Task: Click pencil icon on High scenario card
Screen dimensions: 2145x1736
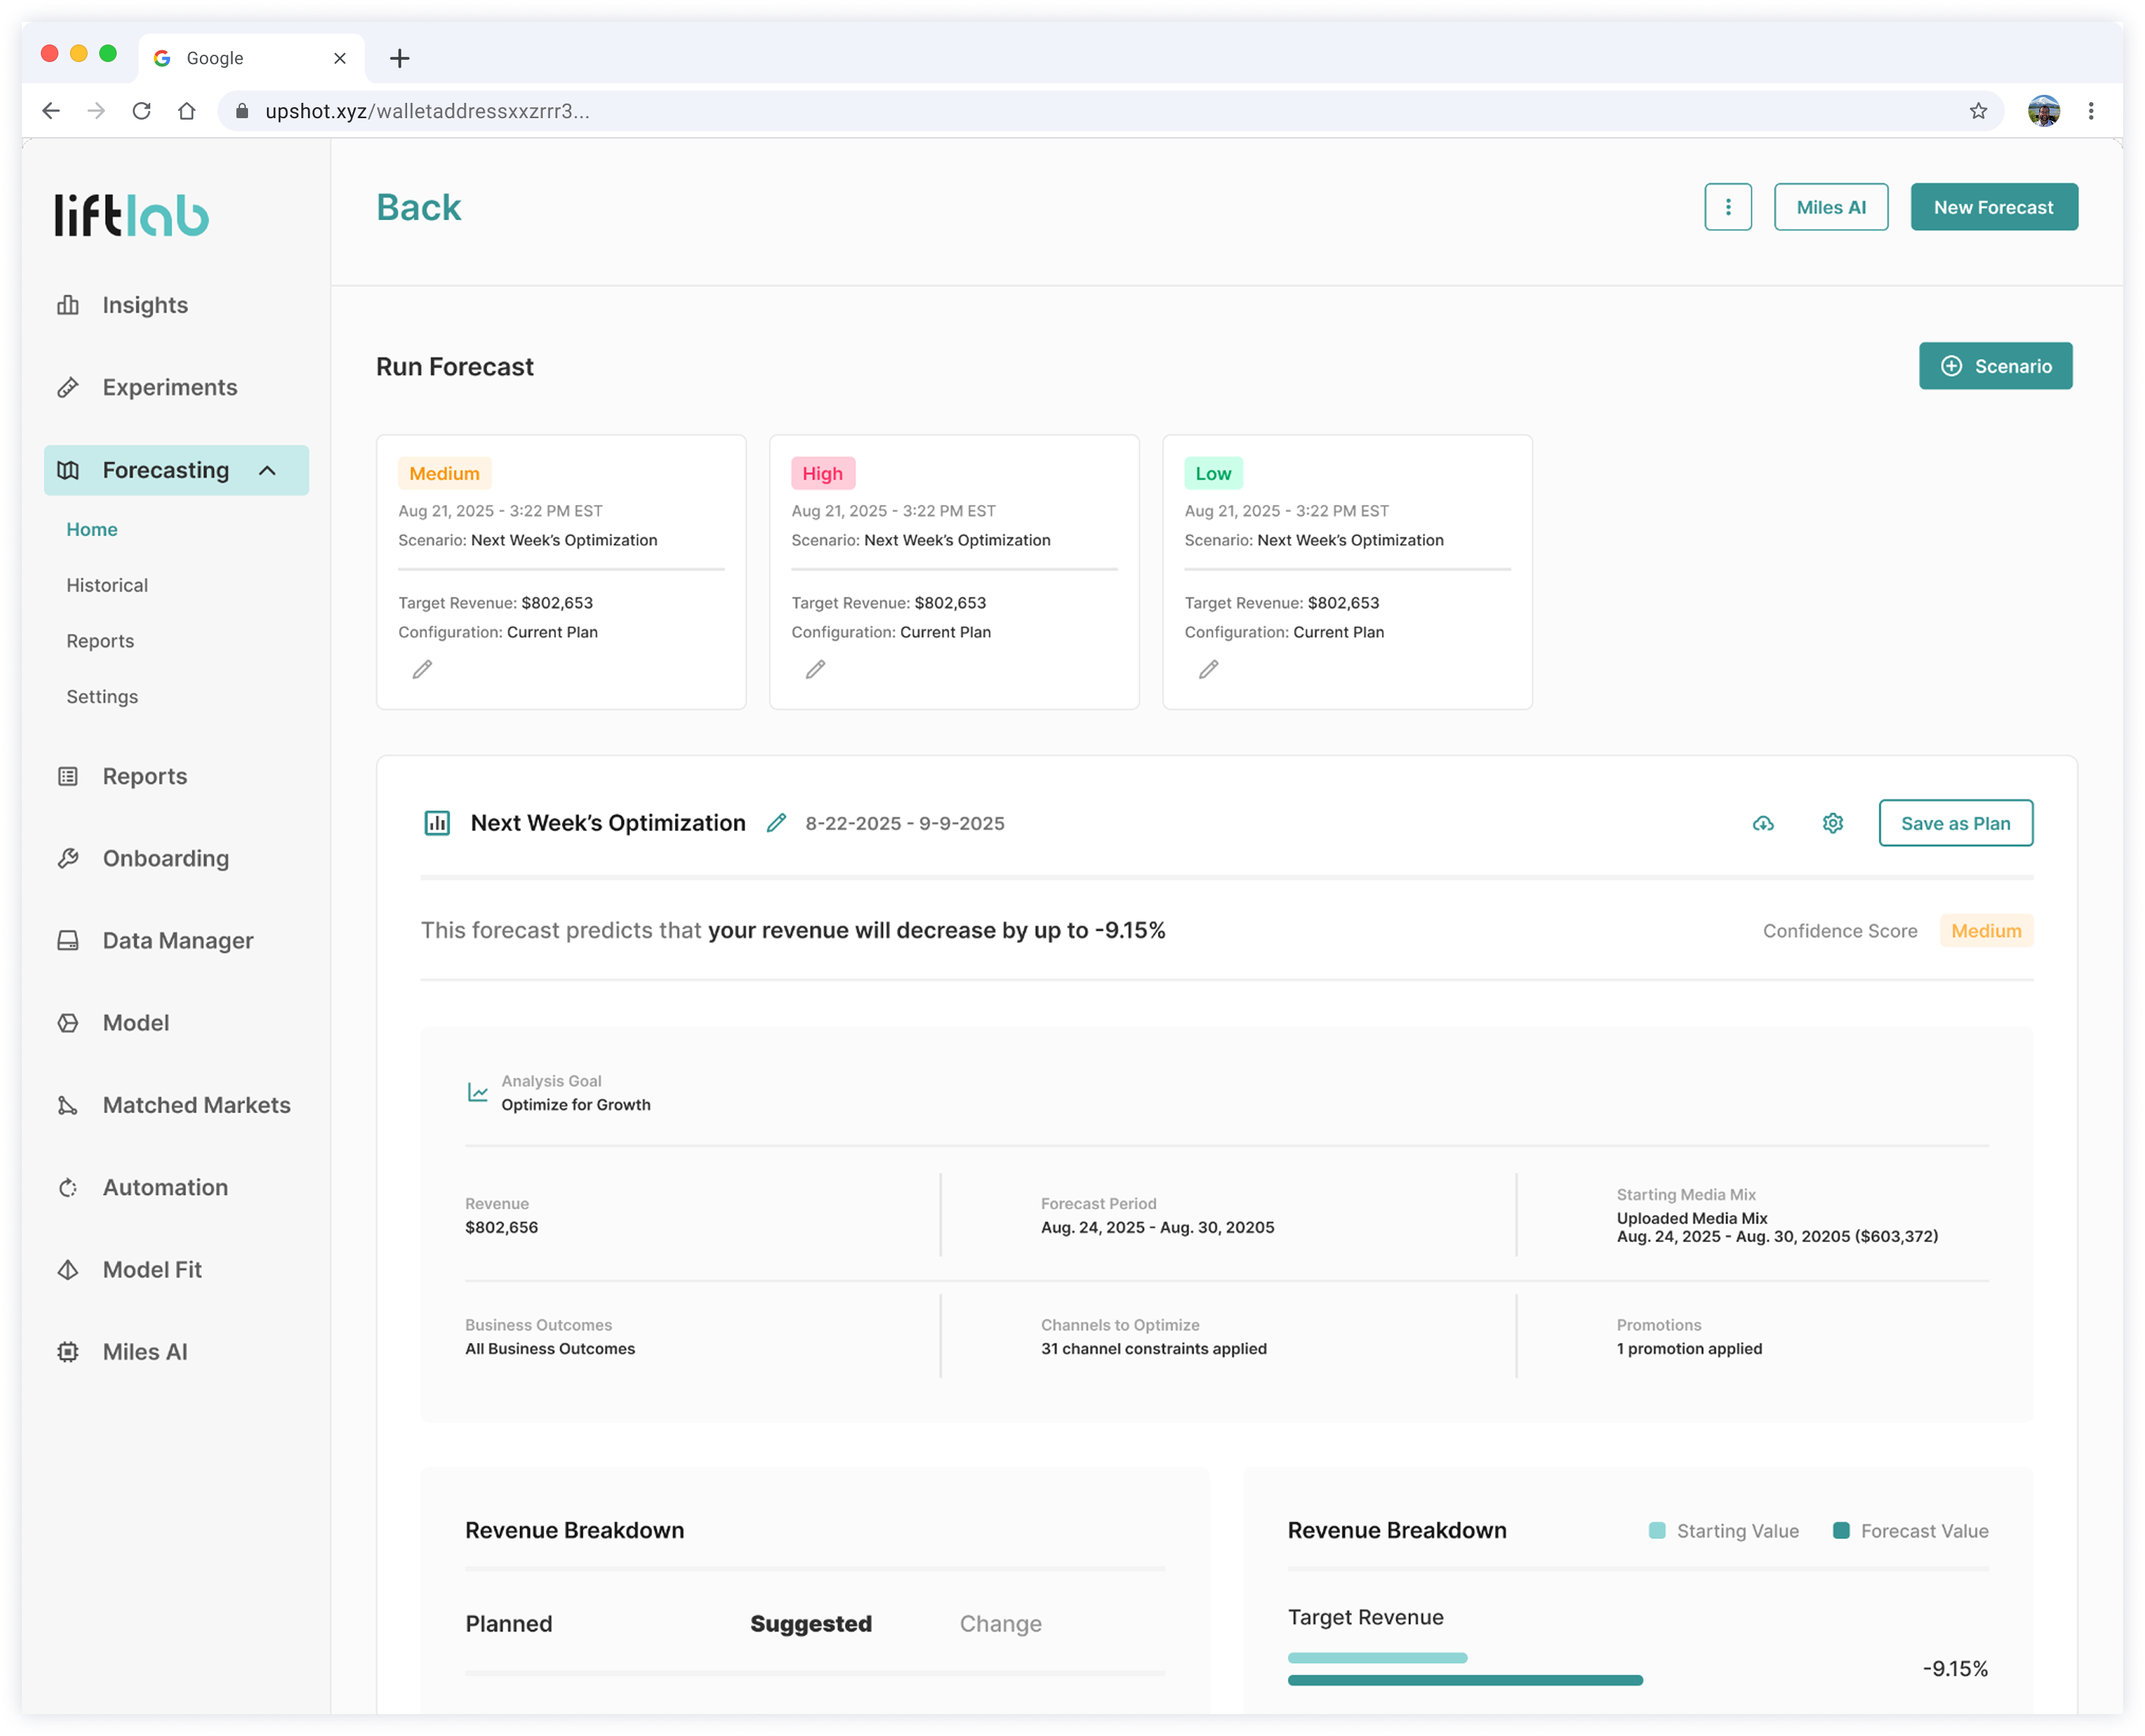Action: 815,669
